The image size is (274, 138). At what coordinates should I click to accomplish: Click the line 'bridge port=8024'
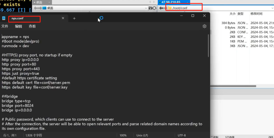(17, 106)
